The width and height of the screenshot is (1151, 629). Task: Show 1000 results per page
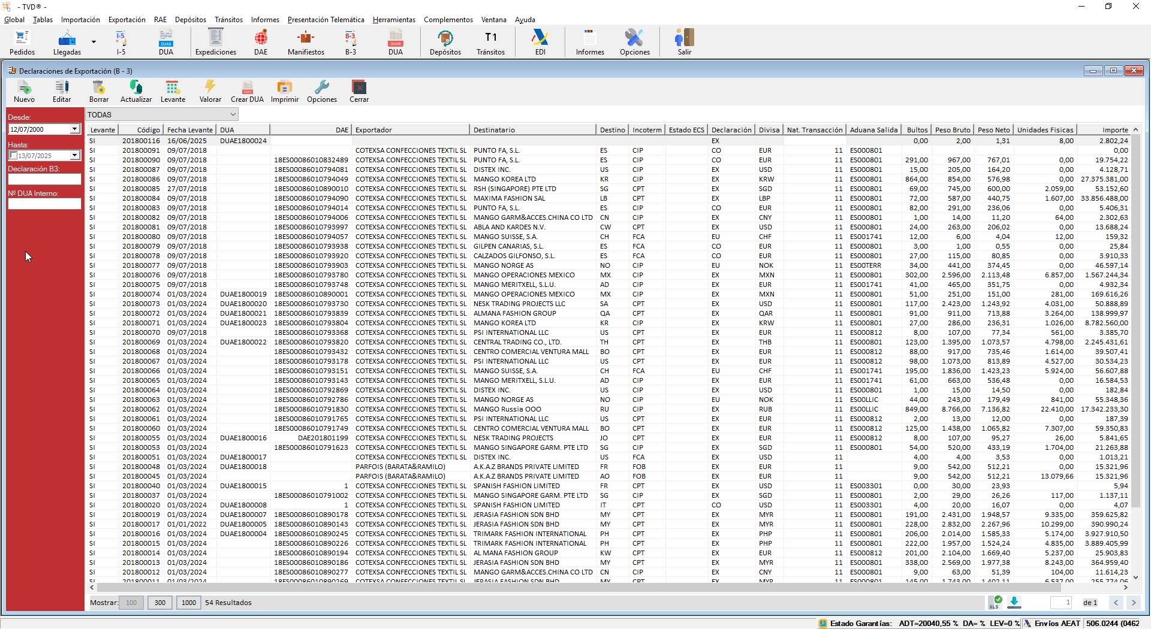pyautogui.click(x=189, y=603)
